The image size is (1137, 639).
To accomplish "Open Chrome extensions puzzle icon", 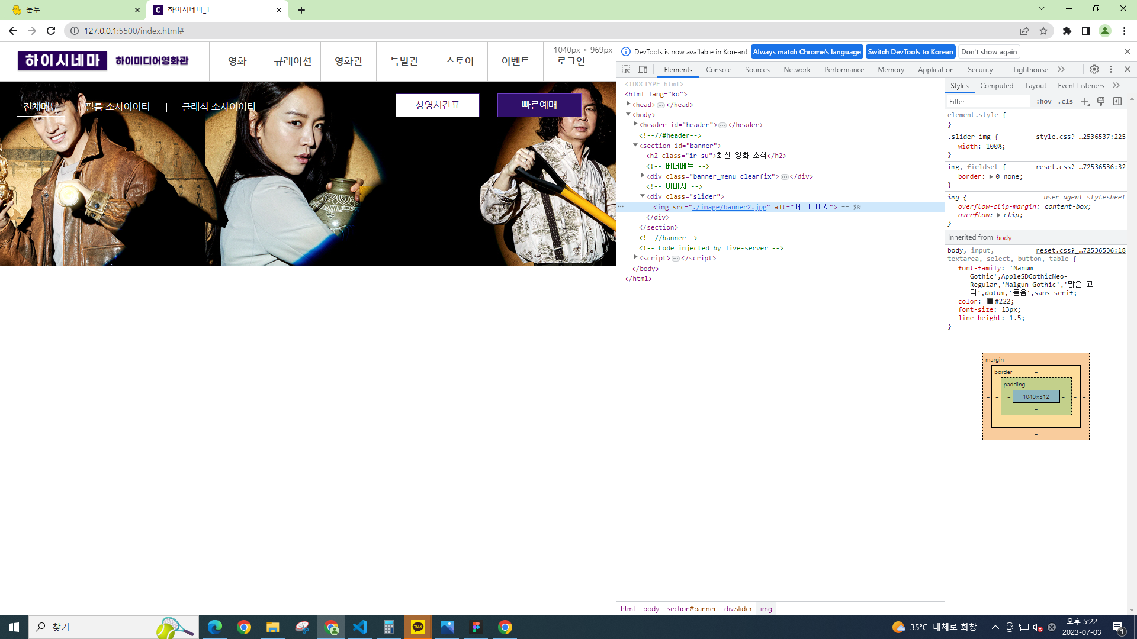I will pos(1067,31).
